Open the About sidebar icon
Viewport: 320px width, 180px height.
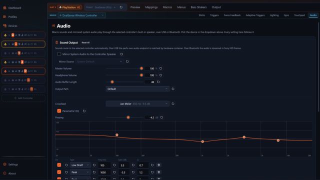[4, 173]
